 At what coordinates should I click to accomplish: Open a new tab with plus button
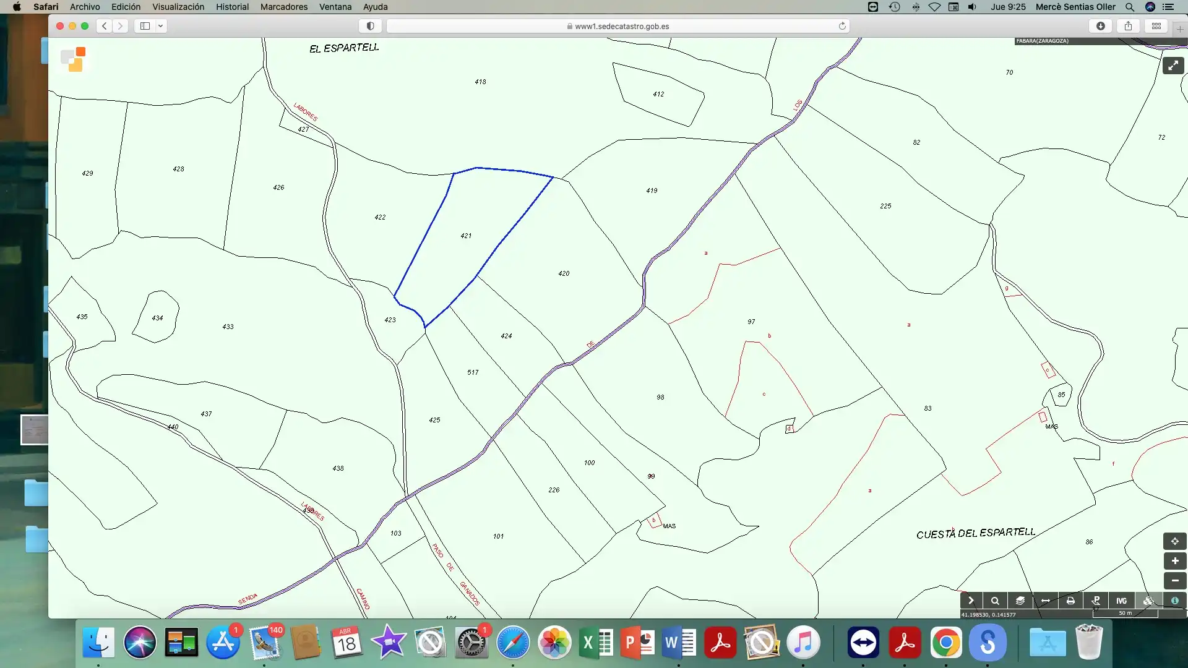(x=1180, y=28)
